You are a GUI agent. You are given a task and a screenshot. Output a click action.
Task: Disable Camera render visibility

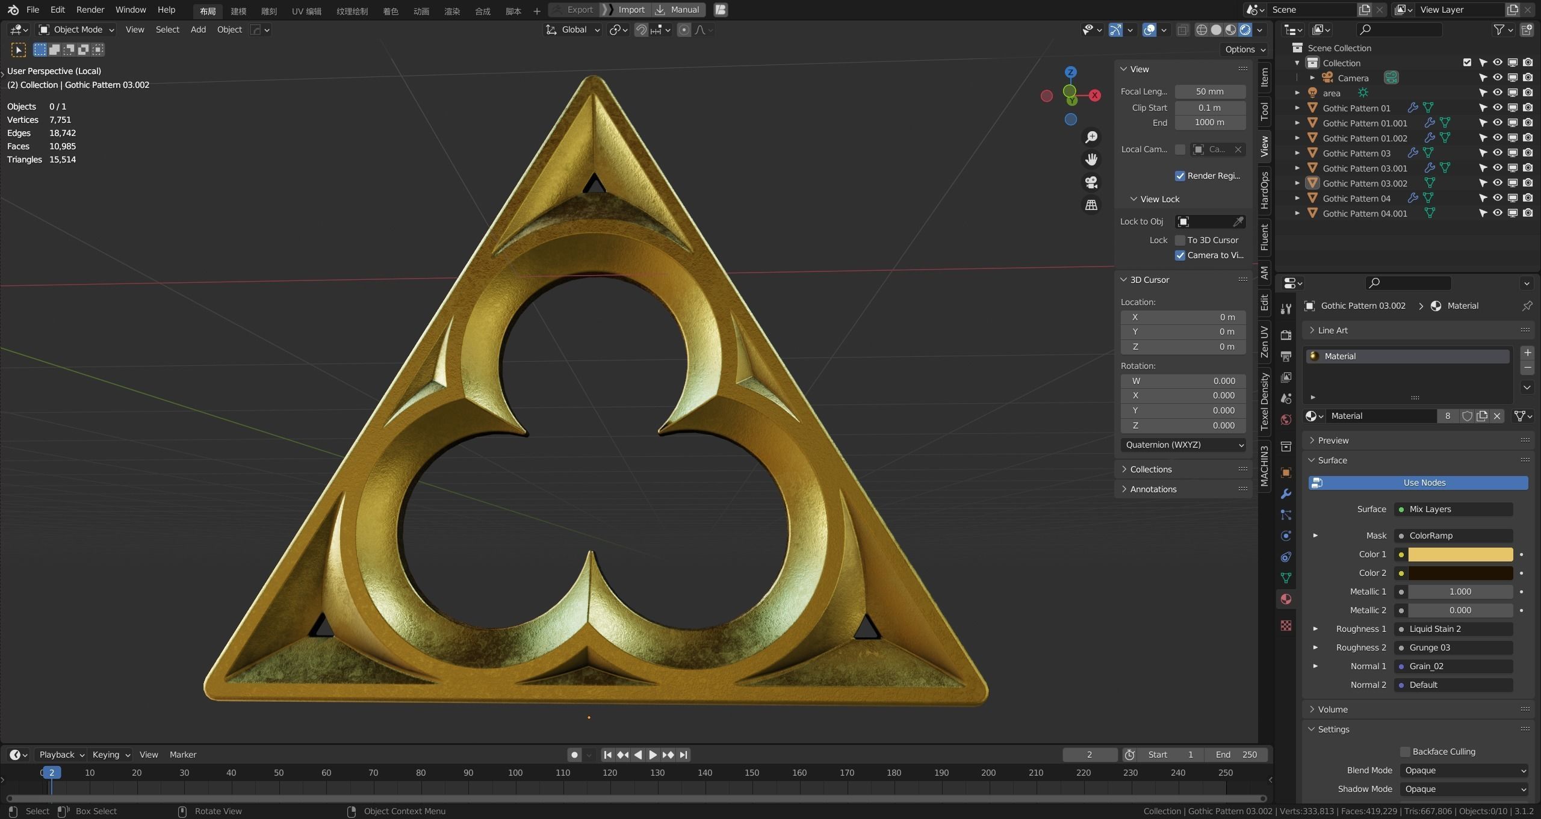click(1528, 78)
